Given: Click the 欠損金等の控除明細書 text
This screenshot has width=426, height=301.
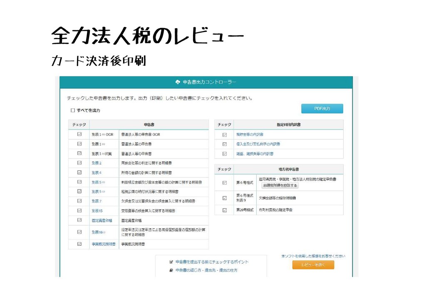Looking at the screenshot, I should point(277,198).
